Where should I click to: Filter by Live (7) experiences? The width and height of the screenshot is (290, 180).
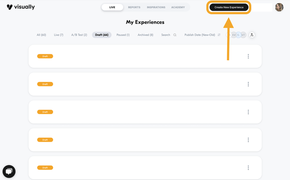[58, 35]
